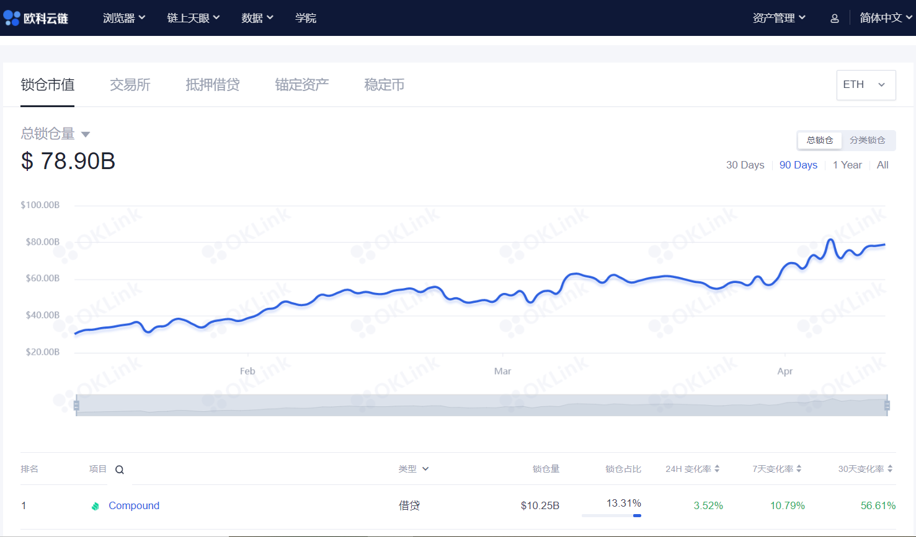Select the 分类锁仓 view toggle
This screenshot has height=537, width=916.
[x=868, y=141]
